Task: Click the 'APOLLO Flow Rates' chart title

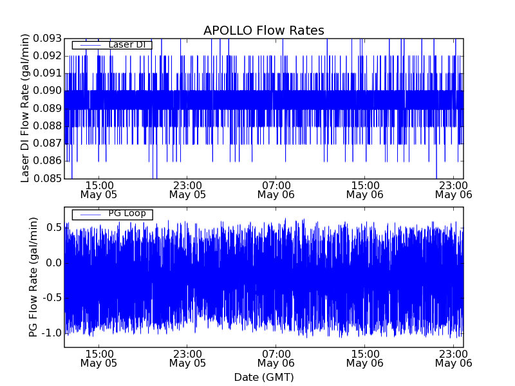Action: click(x=263, y=30)
